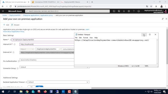Open the Directory + subscription filter icon
This screenshot has width=168, height=94.
[119, 11]
